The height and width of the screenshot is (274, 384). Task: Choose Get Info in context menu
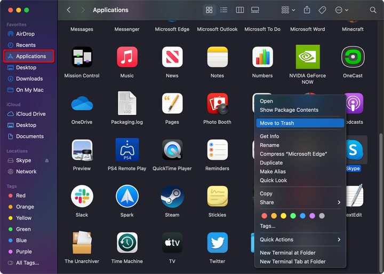pyautogui.click(x=300, y=136)
